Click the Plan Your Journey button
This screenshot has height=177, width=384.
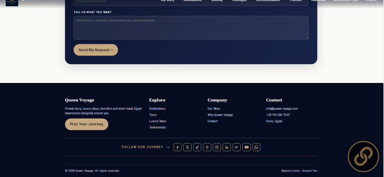86,124
